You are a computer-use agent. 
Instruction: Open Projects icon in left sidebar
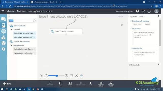pos(4,19)
